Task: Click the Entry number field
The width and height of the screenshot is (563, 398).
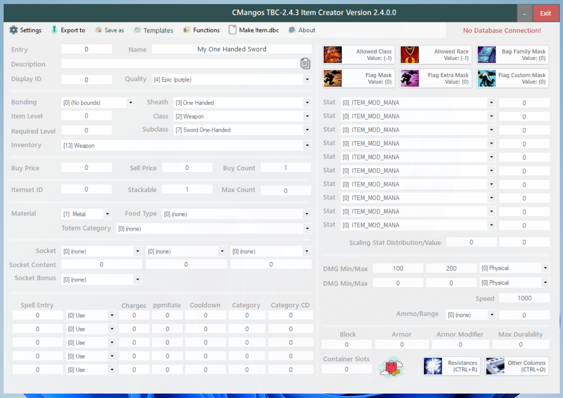Action: [x=87, y=49]
